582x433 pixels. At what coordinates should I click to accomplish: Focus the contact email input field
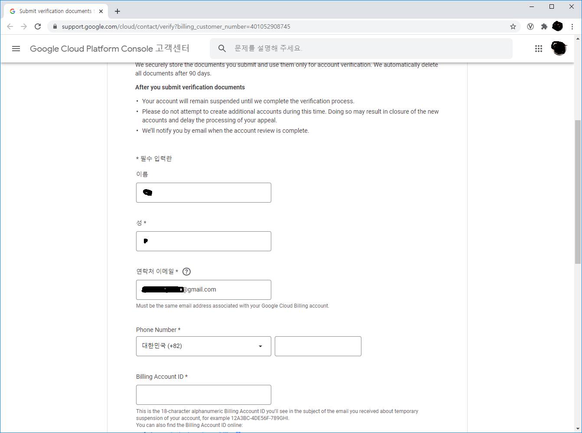click(204, 290)
